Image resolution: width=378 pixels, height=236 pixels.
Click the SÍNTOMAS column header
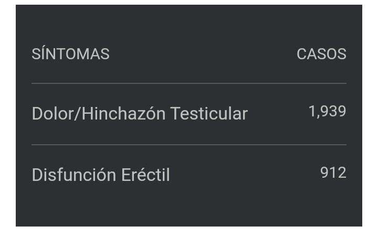click(71, 53)
